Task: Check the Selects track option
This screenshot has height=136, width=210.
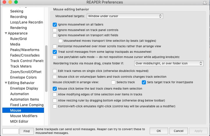Action: point(113,82)
